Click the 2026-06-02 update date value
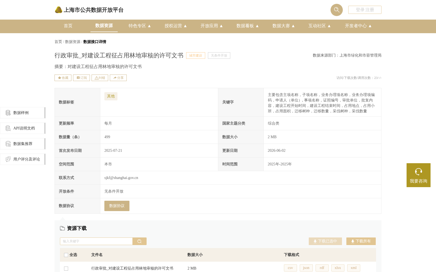 [x=277, y=151]
